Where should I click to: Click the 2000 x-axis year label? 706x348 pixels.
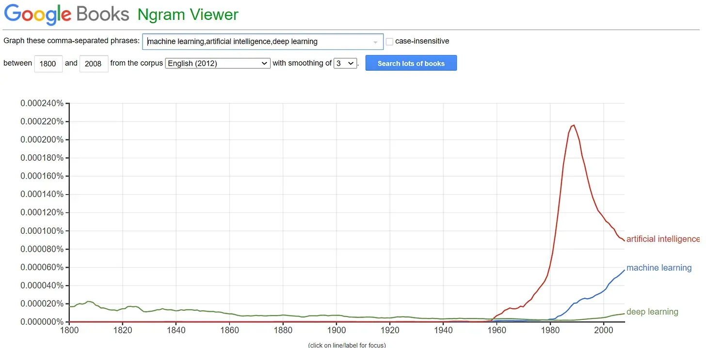tap(603, 330)
